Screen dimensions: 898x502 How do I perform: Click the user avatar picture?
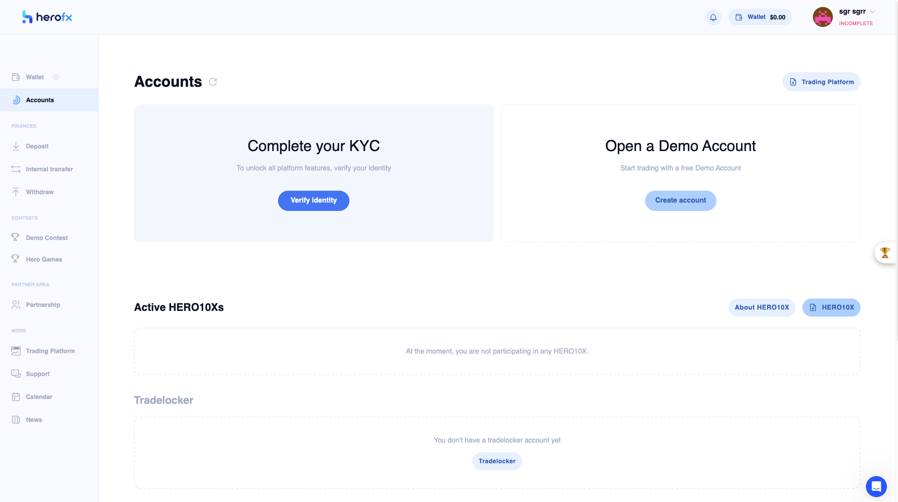(823, 17)
